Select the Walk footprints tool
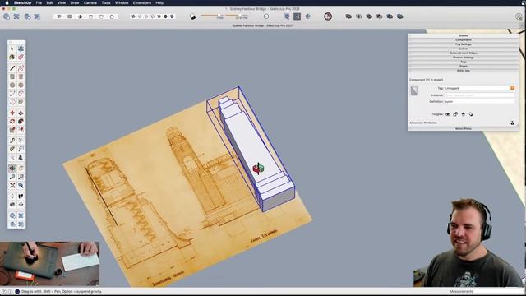 21,196
